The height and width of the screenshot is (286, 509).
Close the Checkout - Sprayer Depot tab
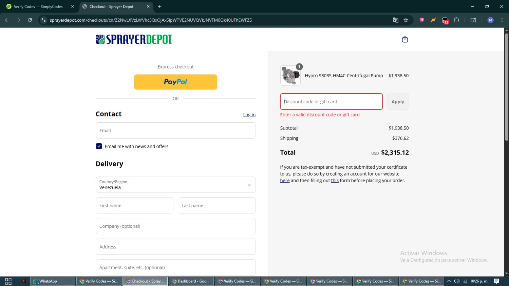coord(148,6)
